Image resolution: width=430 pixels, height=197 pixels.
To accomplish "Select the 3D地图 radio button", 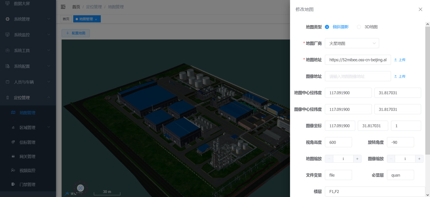I will pos(359,27).
